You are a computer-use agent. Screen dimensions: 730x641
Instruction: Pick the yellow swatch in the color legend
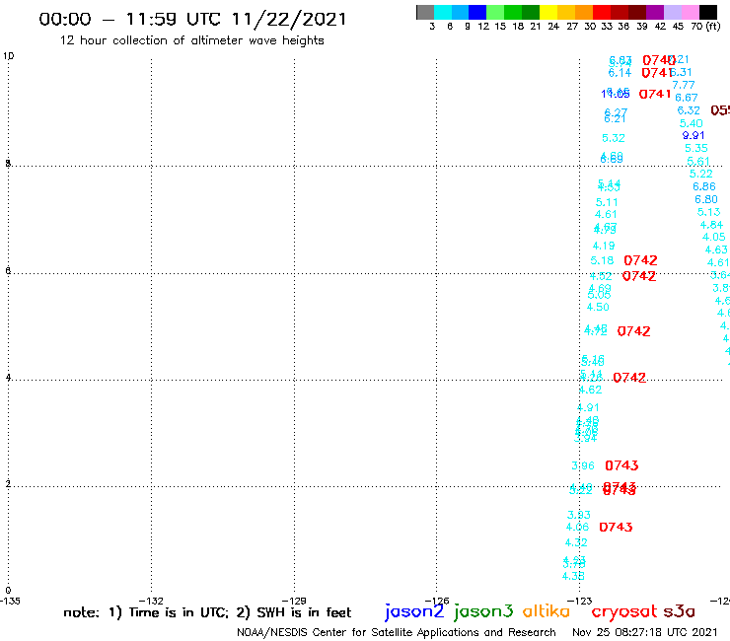point(548,12)
